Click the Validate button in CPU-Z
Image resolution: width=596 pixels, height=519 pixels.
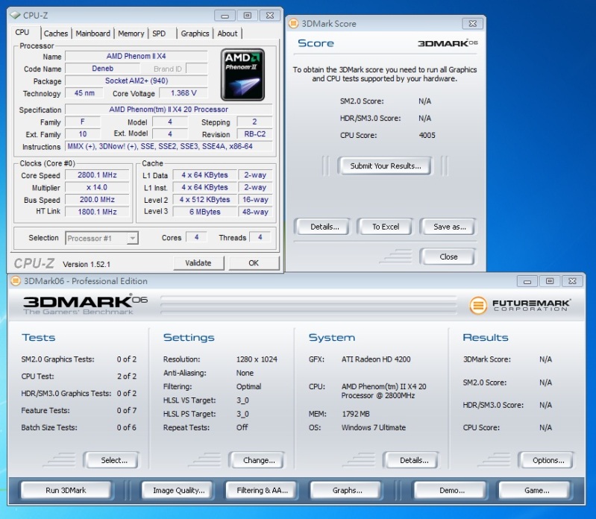tap(198, 263)
